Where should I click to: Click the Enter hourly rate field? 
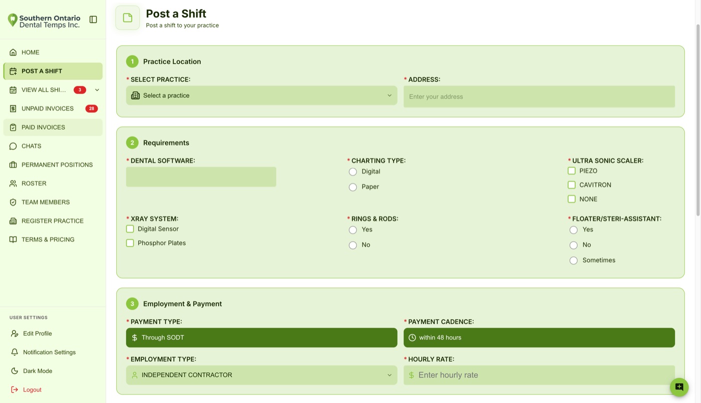click(x=539, y=375)
